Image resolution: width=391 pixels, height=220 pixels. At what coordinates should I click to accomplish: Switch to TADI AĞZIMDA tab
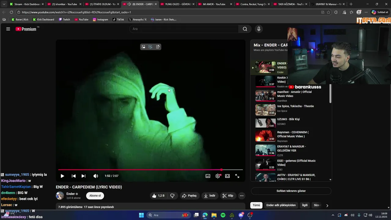point(291,4)
